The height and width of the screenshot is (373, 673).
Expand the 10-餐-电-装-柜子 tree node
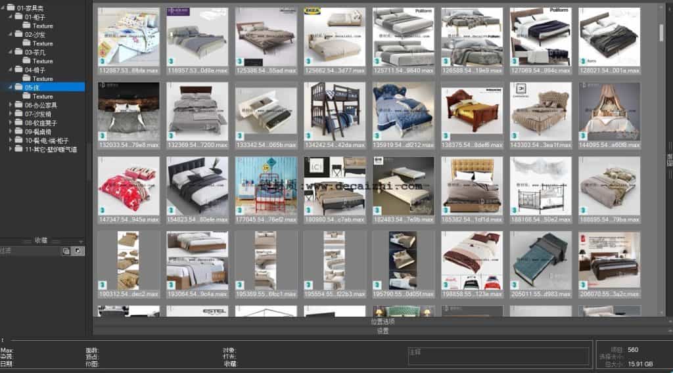click(x=11, y=141)
